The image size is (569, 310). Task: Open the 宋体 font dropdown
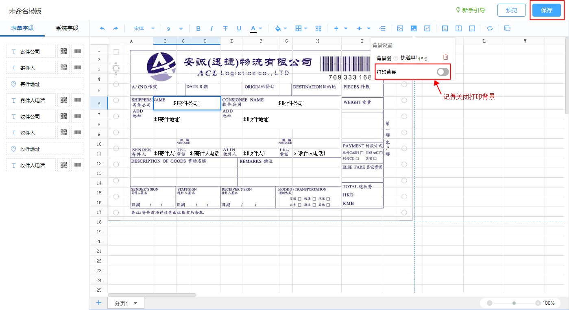pos(144,28)
